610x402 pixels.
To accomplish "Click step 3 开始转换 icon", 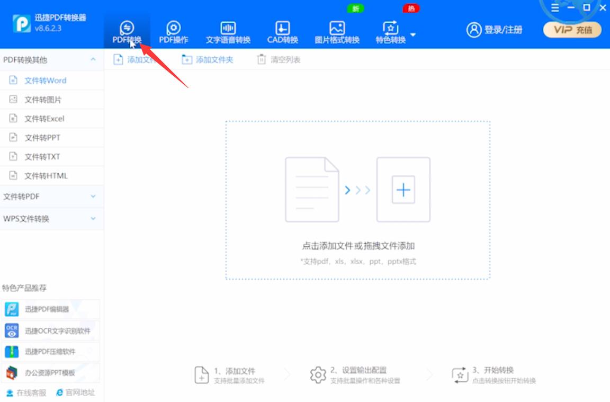I will (460, 375).
